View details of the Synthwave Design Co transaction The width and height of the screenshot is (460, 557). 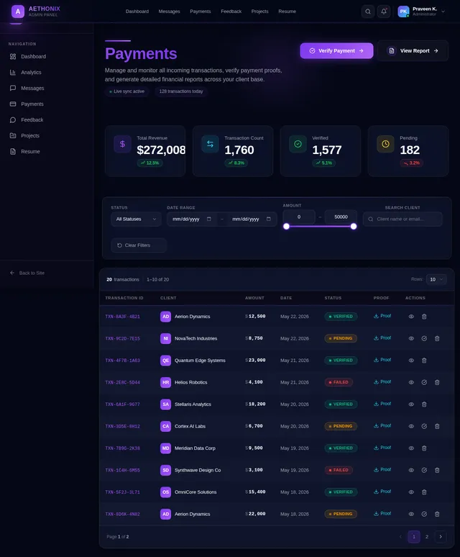click(x=411, y=471)
